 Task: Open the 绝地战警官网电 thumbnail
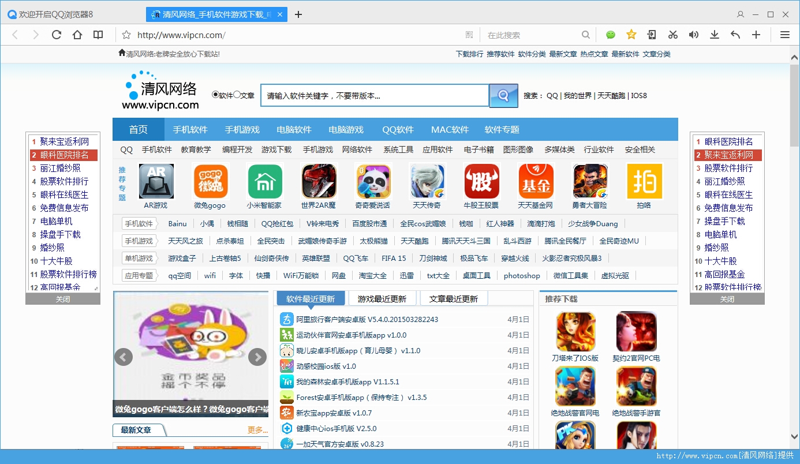[575, 387]
